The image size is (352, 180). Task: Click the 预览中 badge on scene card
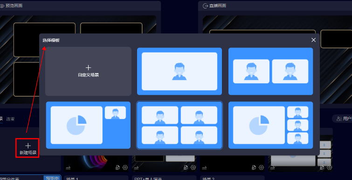point(52,178)
